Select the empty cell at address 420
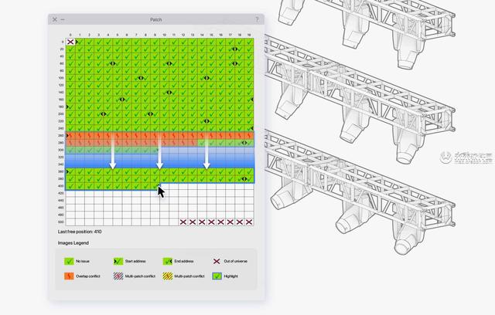 70,194
